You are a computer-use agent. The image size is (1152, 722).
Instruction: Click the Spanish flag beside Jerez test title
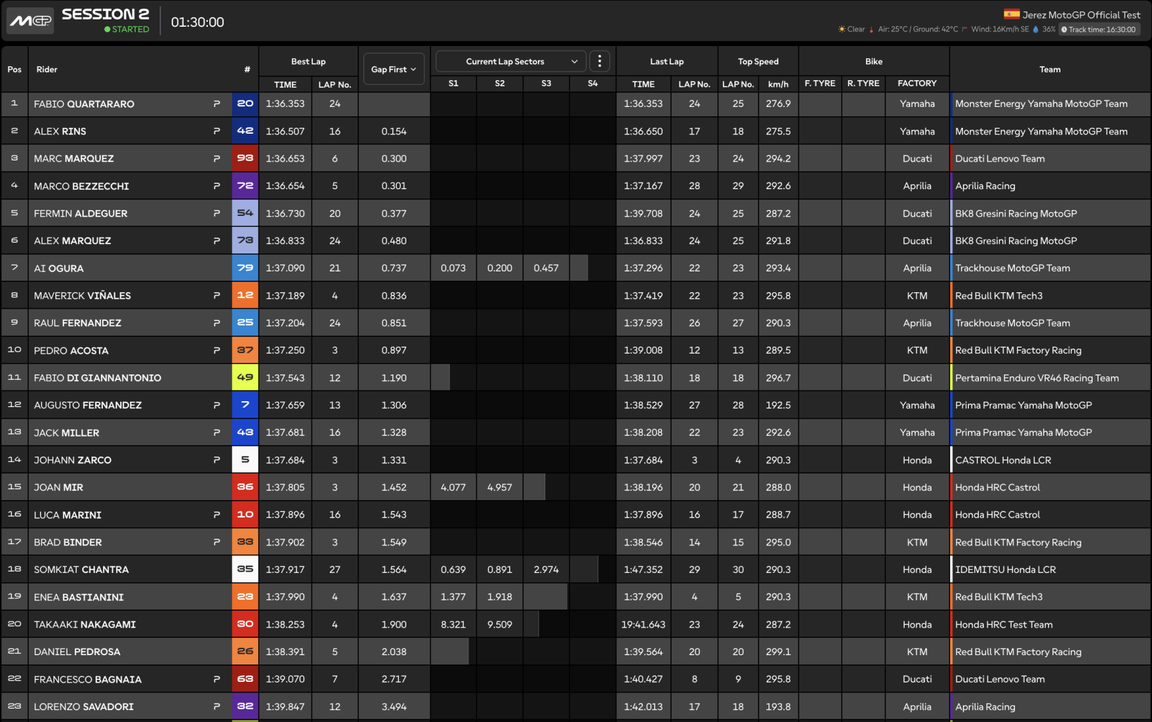coord(1012,14)
